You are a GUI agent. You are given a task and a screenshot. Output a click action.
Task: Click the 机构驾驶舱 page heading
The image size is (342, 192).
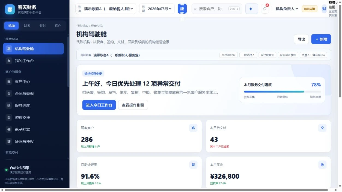(x=91, y=34)
